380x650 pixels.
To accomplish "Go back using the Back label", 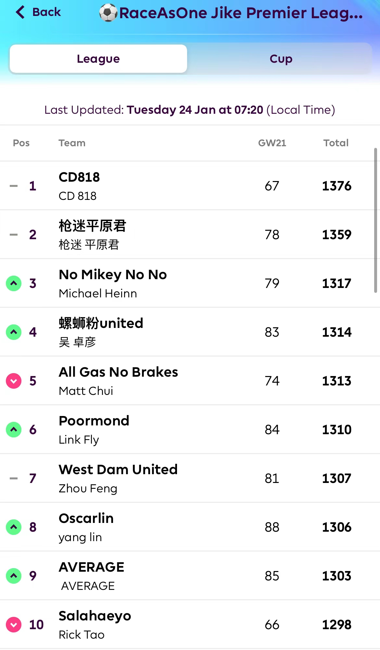I will tap(46, 12).
